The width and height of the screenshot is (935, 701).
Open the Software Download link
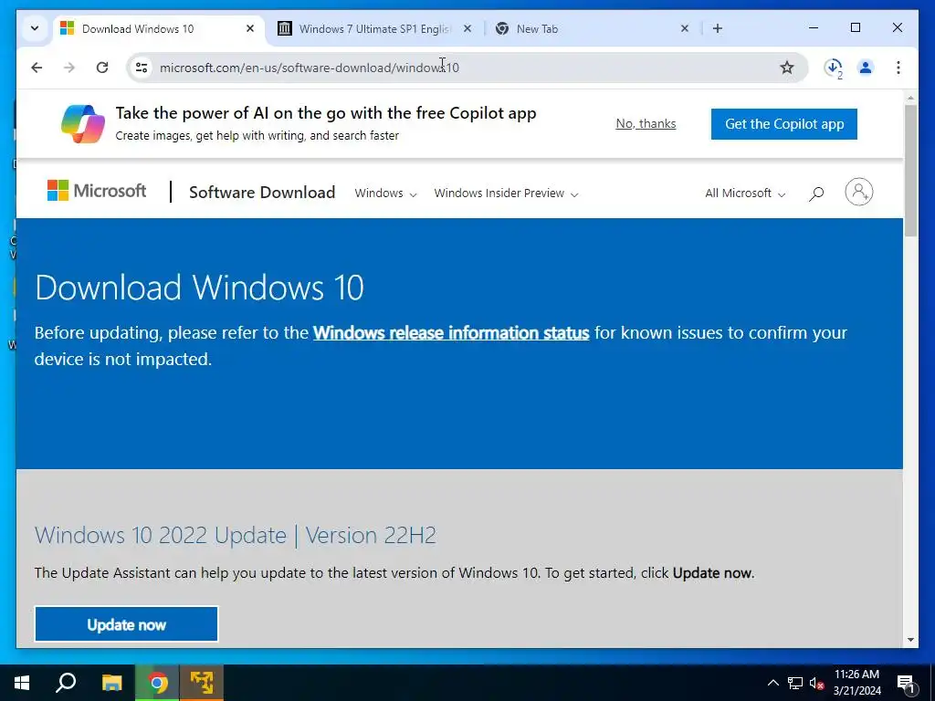click(262, 192)
